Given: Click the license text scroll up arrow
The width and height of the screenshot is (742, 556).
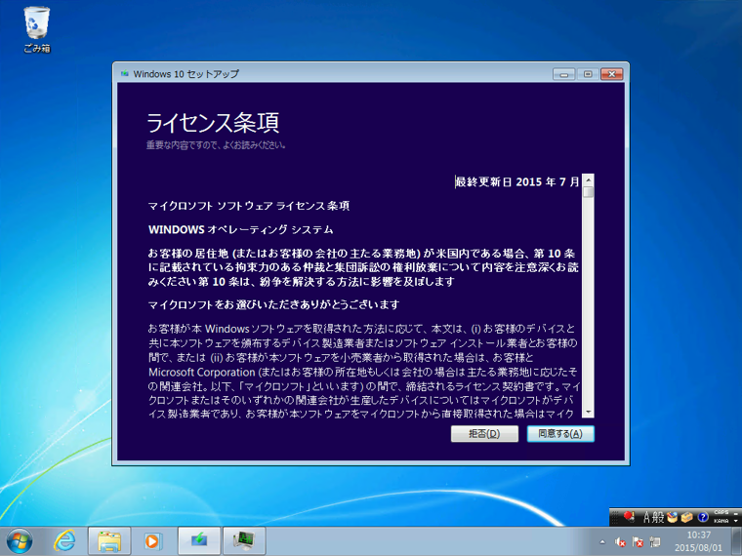Looking at the screenshot, I should coord(588,180).
